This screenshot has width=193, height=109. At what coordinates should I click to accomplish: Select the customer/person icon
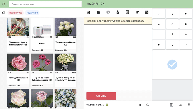(x=118, y=12)
